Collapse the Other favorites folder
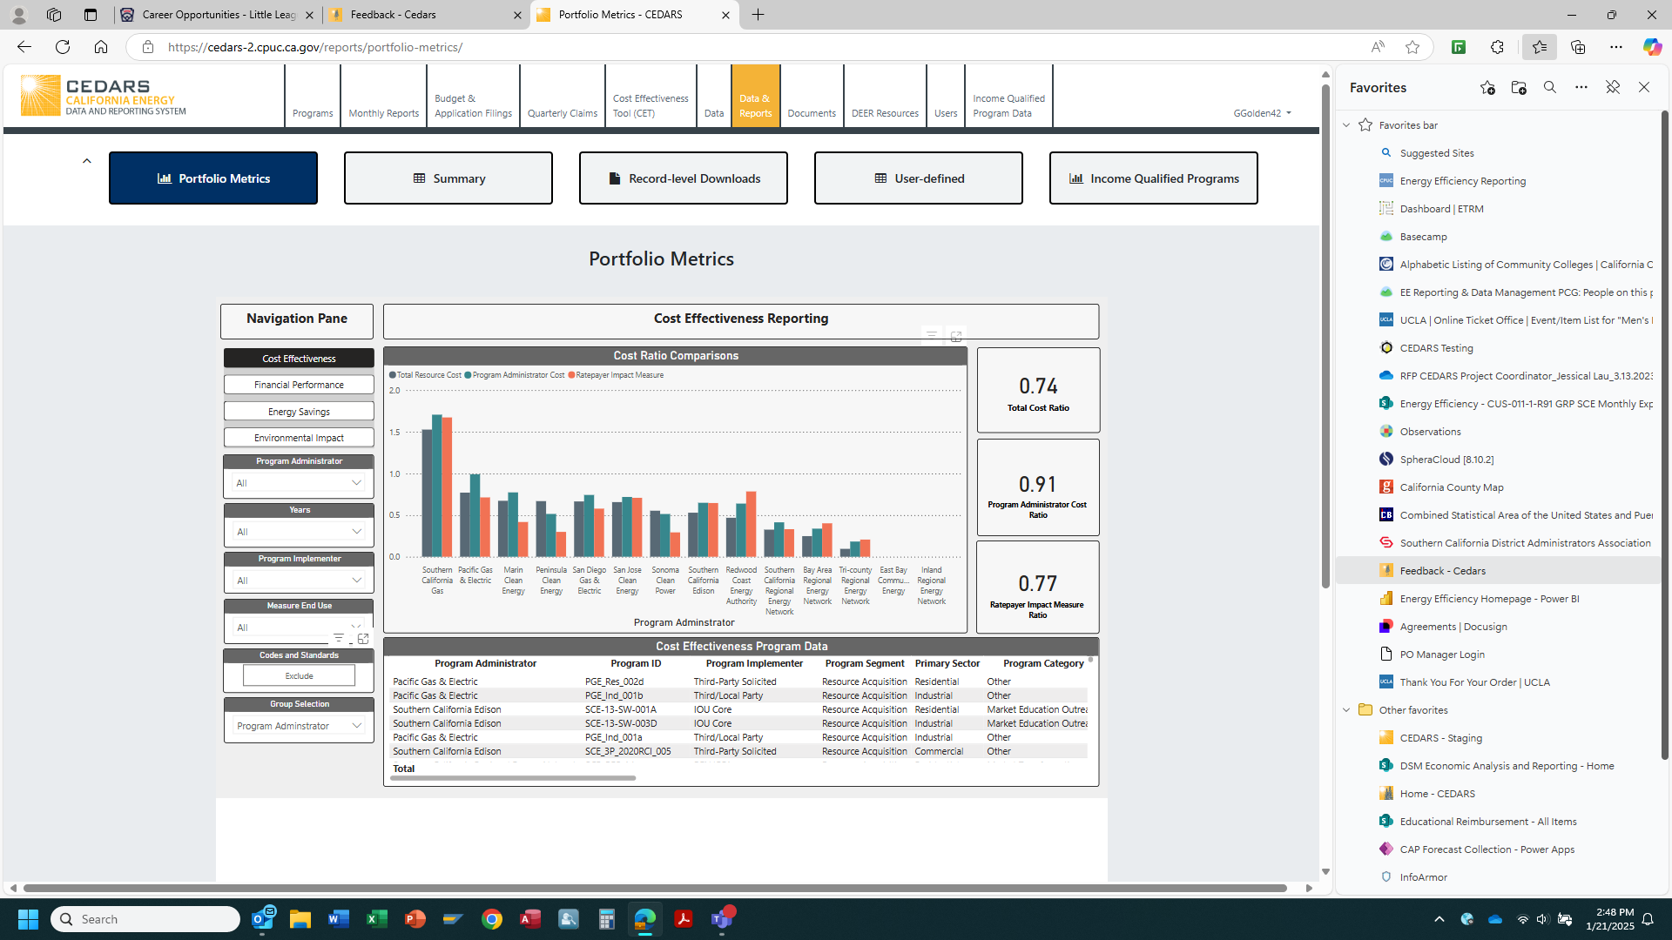 click(1346, 710)
